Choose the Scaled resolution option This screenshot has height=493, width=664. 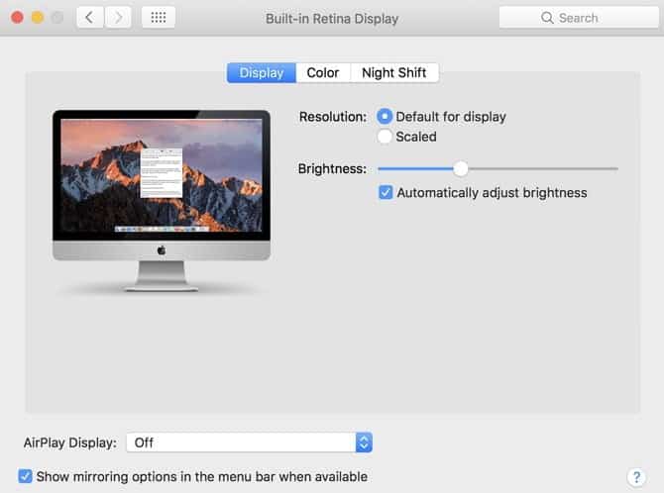386,137
